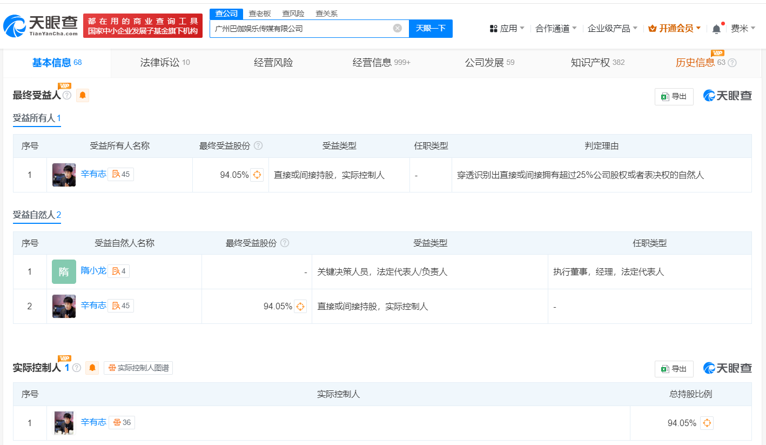Click equity penetration icon in 受益所有人 row
766x445 pixels.
[257, 175]
